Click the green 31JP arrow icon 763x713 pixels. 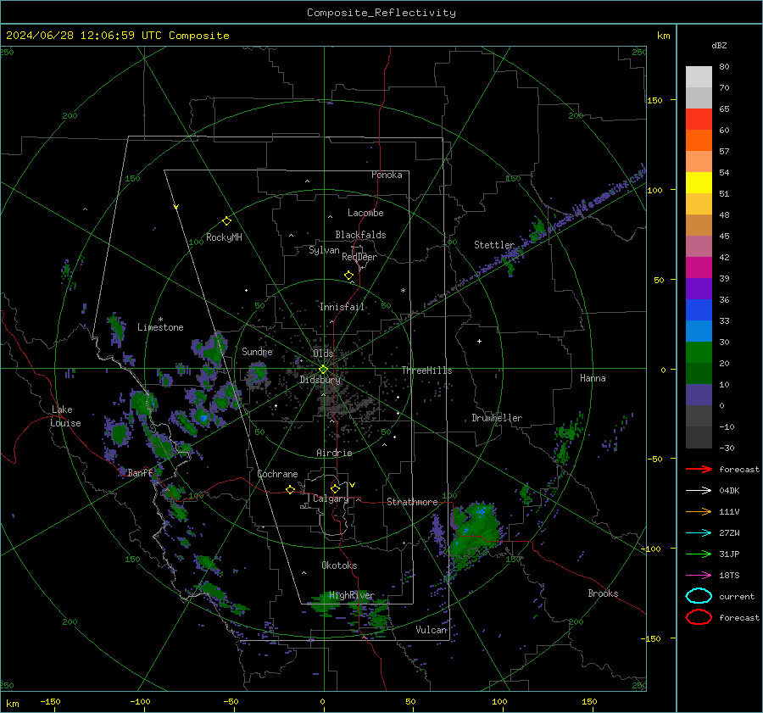pyautogui.click(x=699, y=554)
